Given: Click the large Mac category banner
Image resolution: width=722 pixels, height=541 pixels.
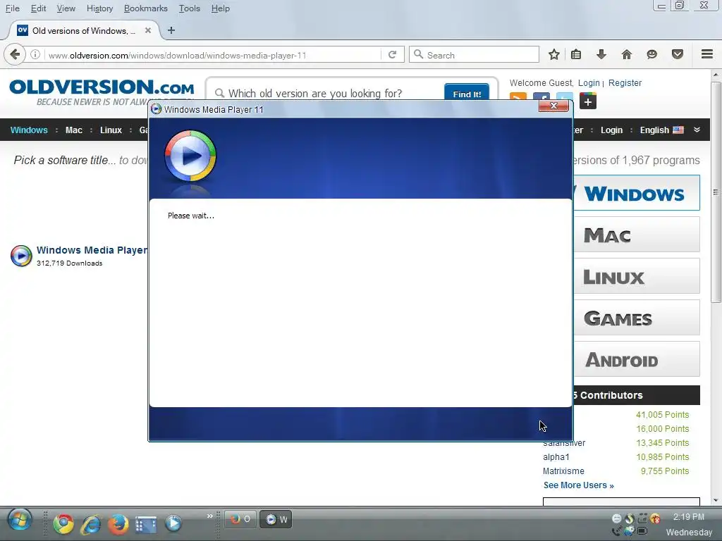Looking at the screenshot, I should [x=637, y=235].
